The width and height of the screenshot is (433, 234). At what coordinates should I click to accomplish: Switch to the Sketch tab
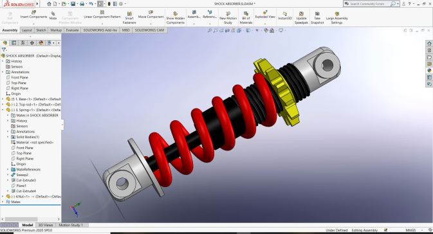(x=41, y=30)
